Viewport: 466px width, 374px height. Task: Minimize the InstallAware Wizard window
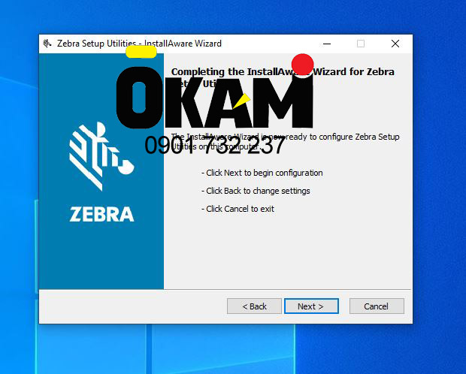[x=327, y=44]
